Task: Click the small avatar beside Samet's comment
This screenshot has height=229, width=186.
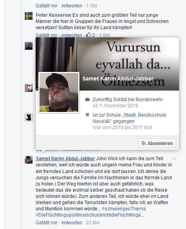Action: [29, 160]
